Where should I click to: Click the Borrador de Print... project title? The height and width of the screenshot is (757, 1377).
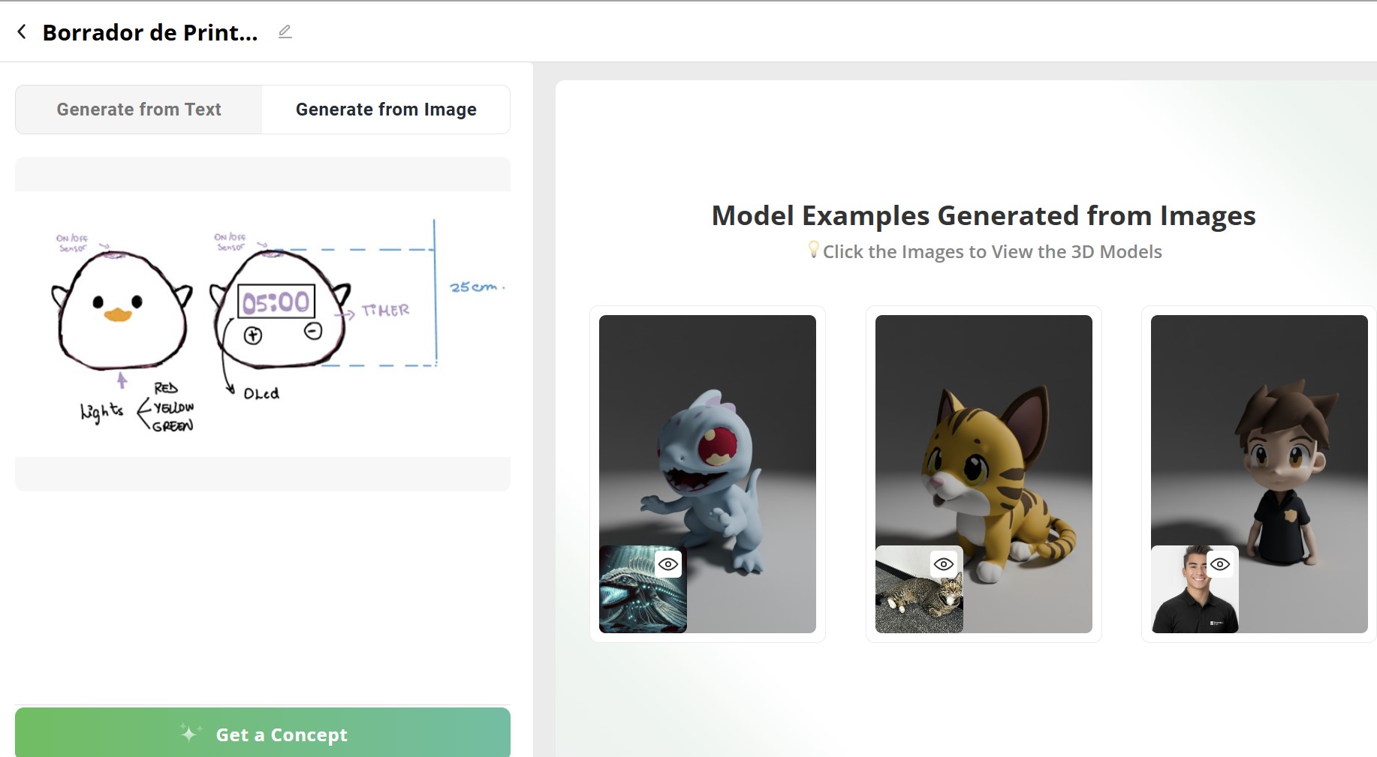coord(150,32)
